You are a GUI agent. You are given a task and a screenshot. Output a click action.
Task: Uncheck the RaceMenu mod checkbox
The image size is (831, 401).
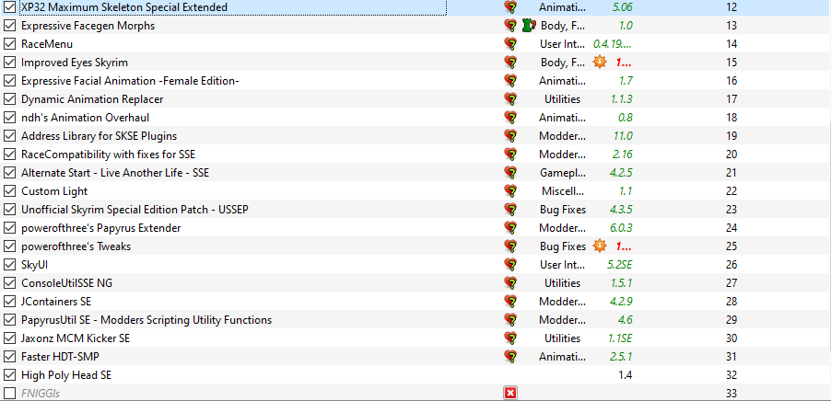click(9, 44)
